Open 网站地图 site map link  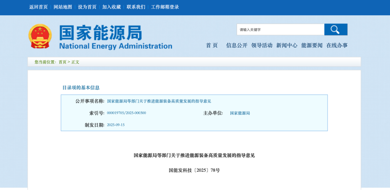[63, 7]
